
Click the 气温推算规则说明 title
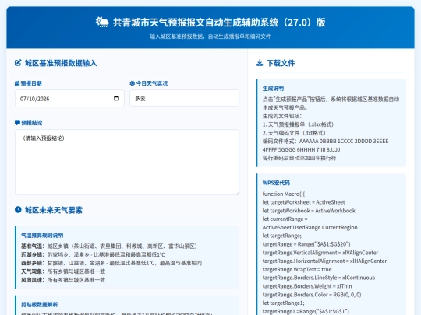42,236
